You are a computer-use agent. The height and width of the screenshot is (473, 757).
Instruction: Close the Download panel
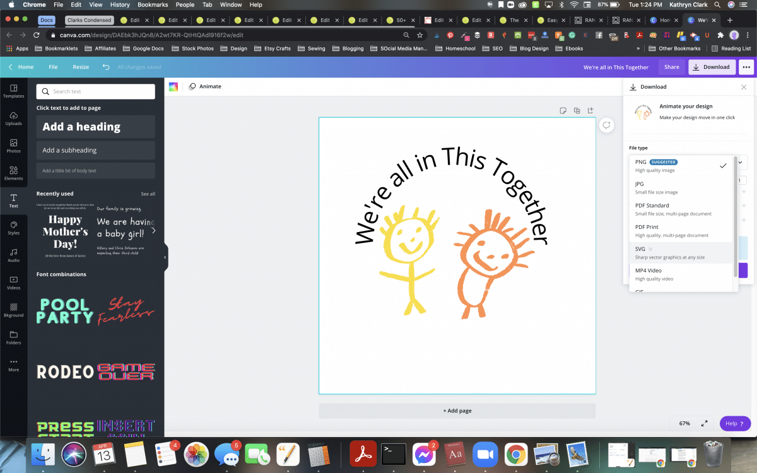coord(744,87)
